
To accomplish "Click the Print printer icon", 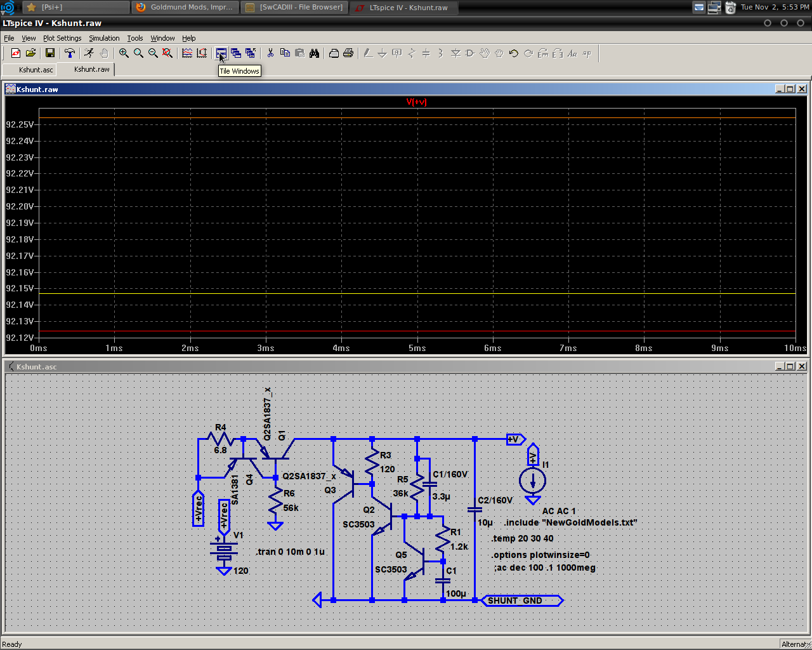I will click(348, 53).
